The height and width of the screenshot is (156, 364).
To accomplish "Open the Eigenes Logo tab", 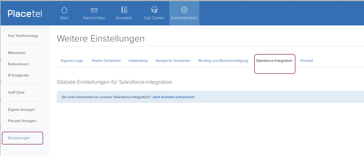I will (72, 61).
